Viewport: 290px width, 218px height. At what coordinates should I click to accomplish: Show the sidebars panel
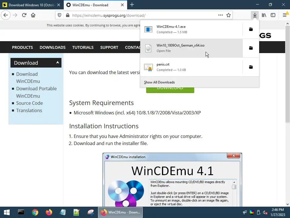pos(273,15)
